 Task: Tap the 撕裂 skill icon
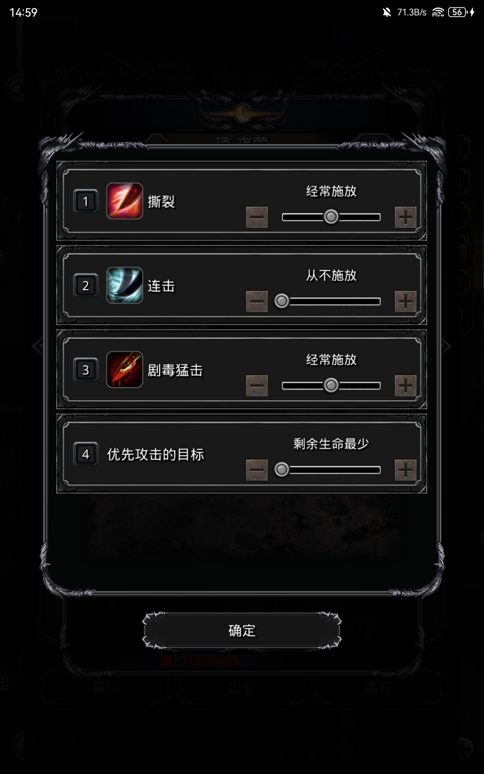coord(125,201)
